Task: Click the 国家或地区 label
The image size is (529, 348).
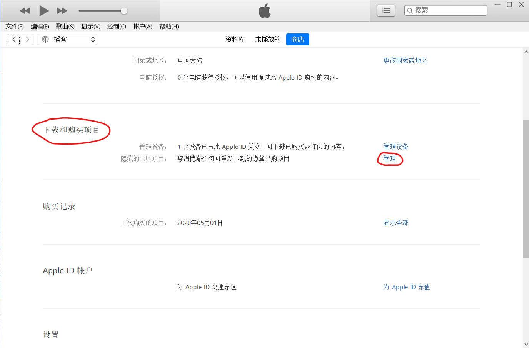Action: coord(150,60)
